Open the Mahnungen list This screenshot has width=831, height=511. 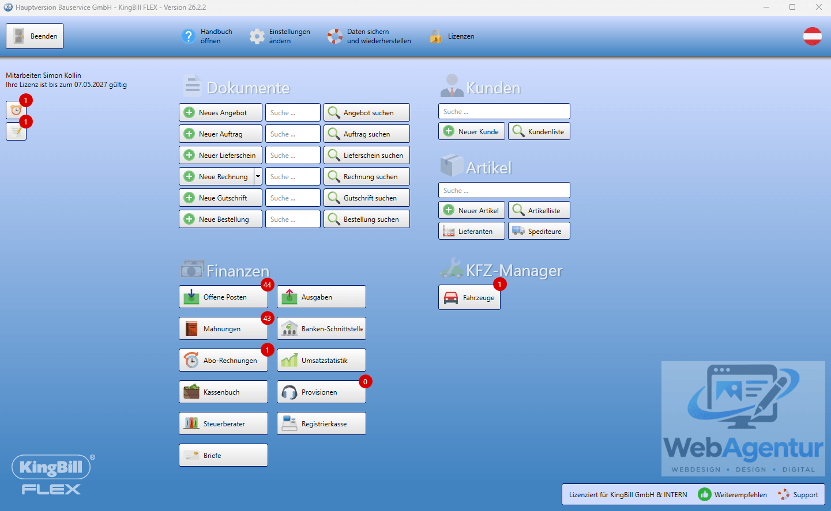coord(223,329)
